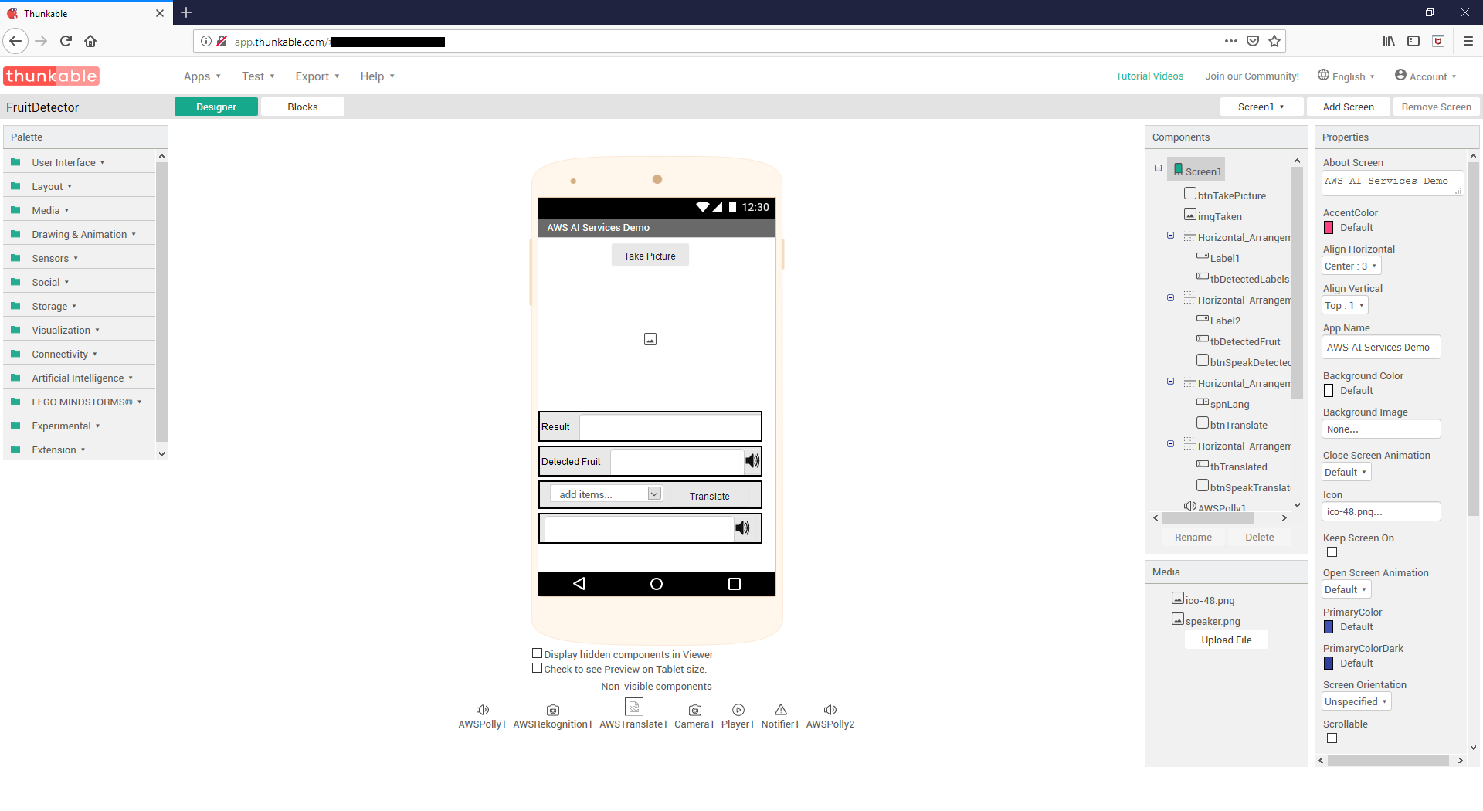Select the Player1 component icon
Screen dimensions: 1483x811
click(738, 710)
